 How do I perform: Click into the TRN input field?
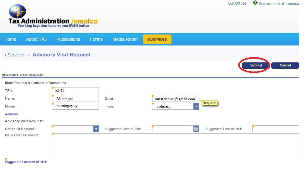pos(75,91)
